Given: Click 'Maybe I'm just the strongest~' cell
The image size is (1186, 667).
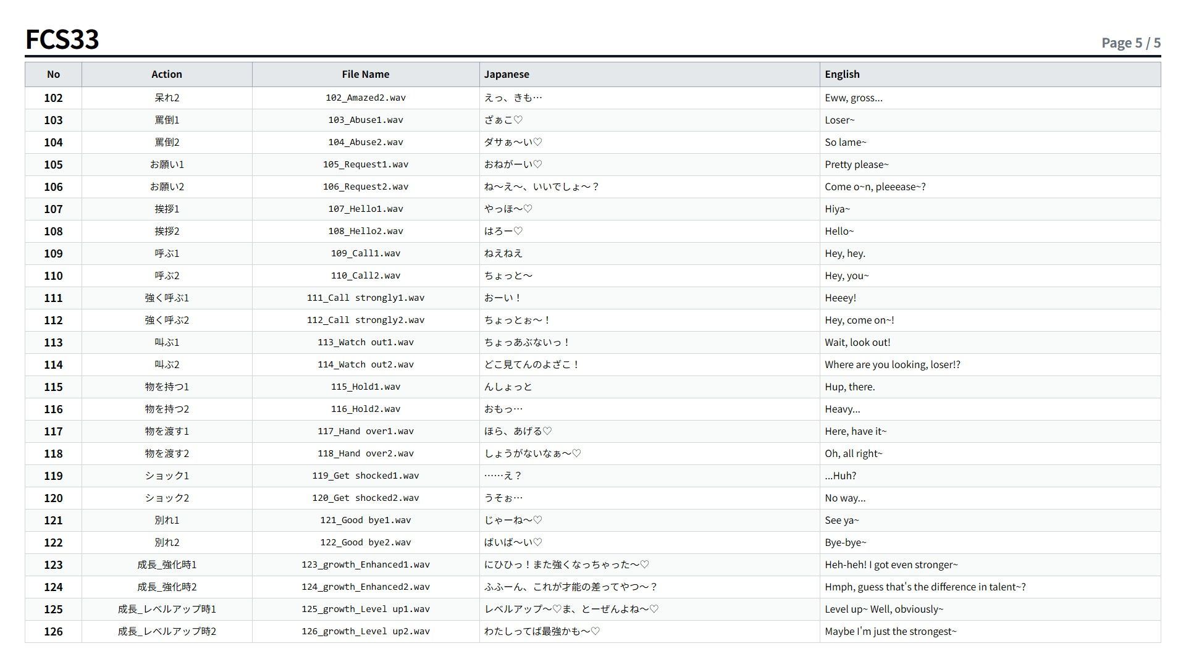Looking at the screenshot, I should point(990,631).
